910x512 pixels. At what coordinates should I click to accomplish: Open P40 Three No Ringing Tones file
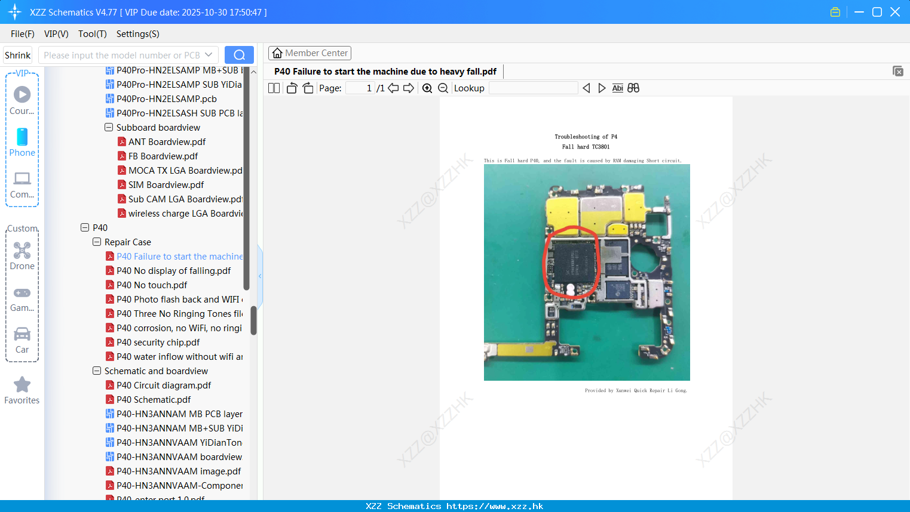(x=174, y=313)
